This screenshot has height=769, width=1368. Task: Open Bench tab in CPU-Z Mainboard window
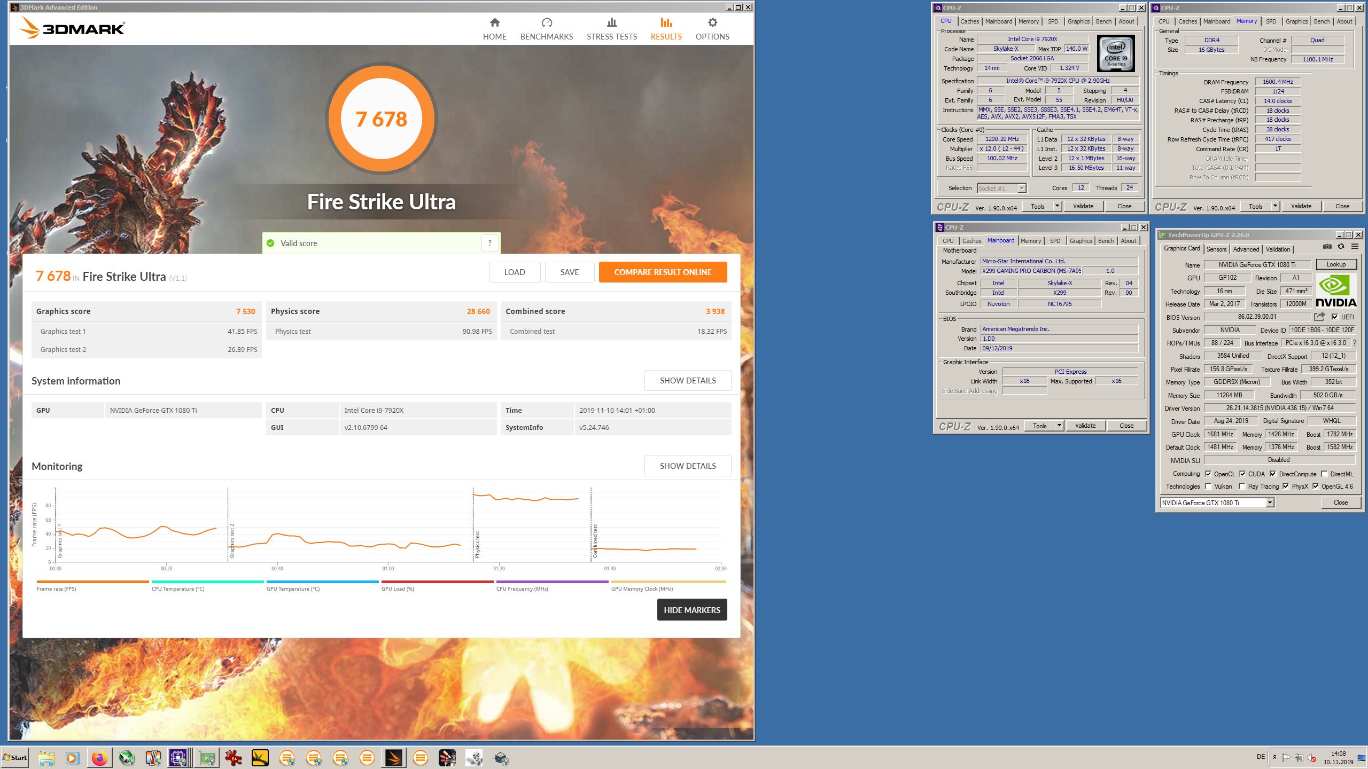click(x=1106, y=241)
